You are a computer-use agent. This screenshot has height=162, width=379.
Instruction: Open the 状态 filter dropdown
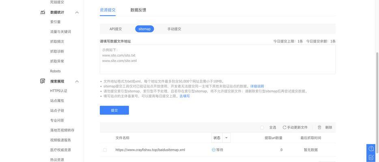[x=226, y=138]
